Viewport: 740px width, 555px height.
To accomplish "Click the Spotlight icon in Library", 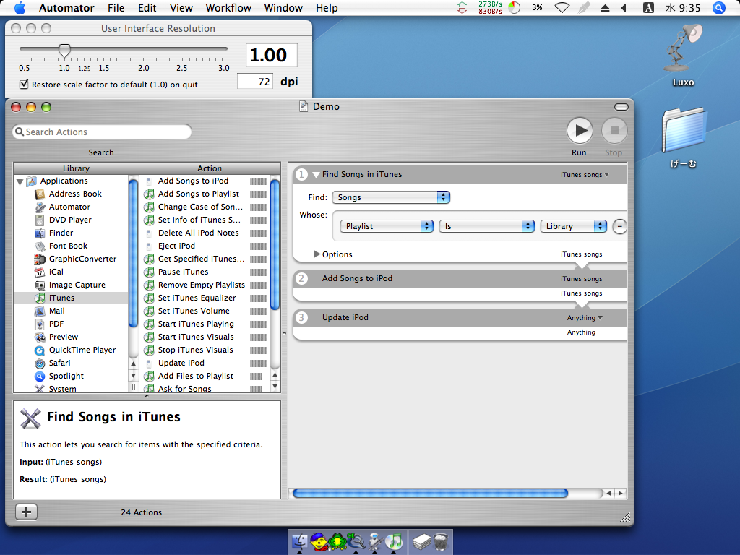I will click(x=40, y=376).
